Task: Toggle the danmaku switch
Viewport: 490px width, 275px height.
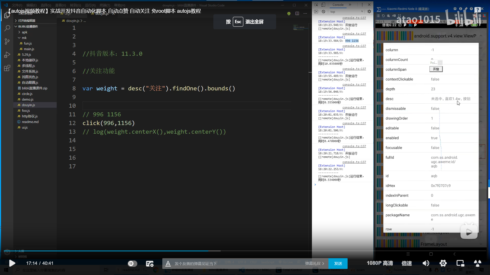Action: (x=132, y=264)
